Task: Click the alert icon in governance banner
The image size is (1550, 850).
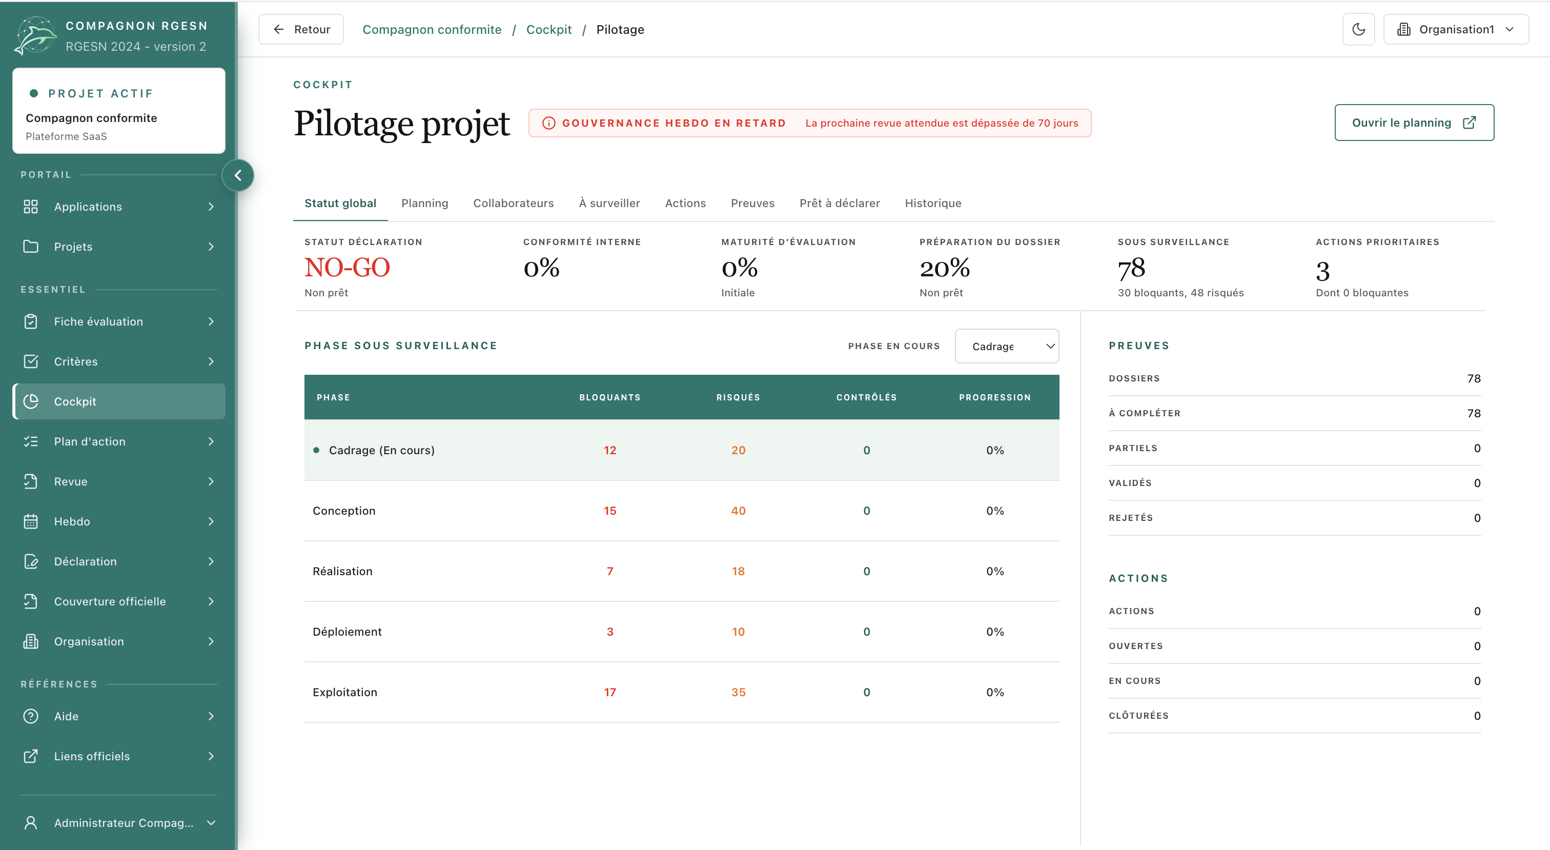Action: pyautogui.click(x=549, y=123)
